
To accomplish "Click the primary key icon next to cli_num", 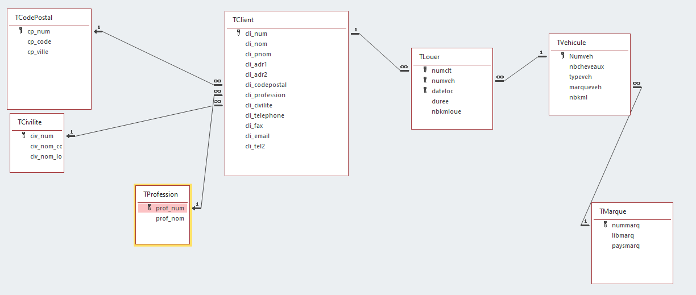I will (239, 34).
